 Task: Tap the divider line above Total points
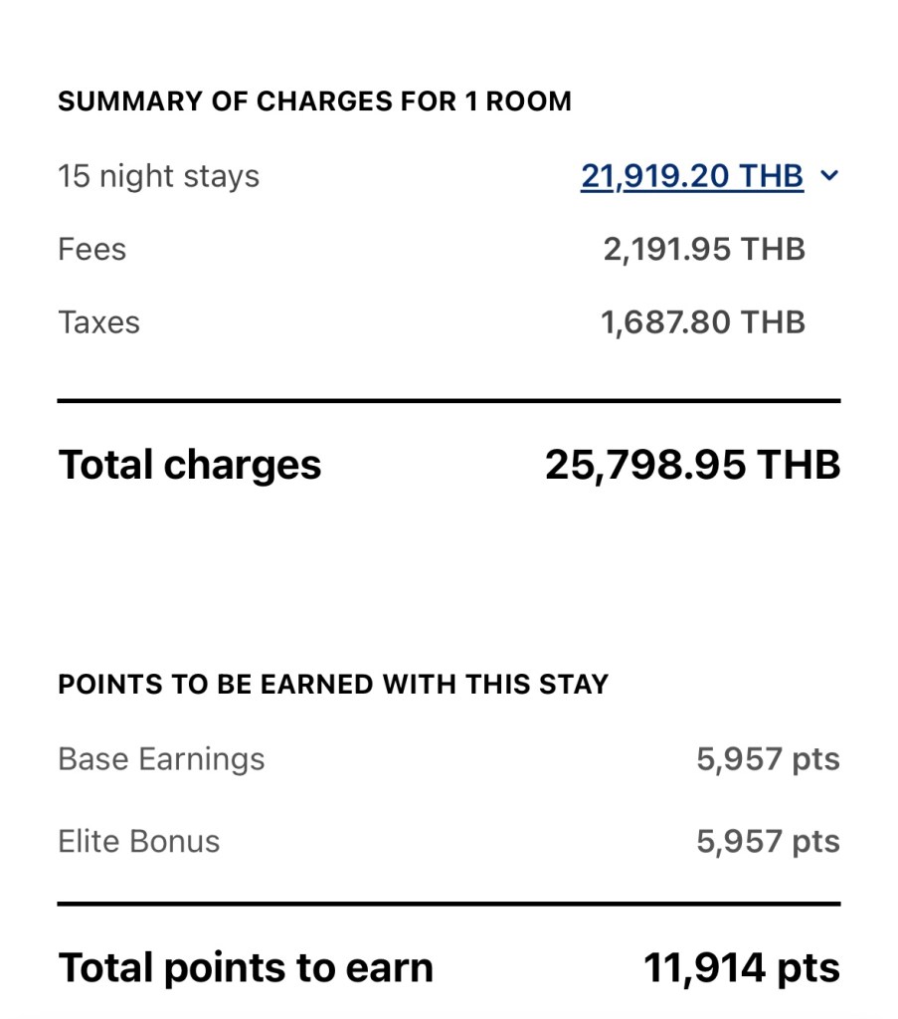pyautogui.click(x=449, y=905)
